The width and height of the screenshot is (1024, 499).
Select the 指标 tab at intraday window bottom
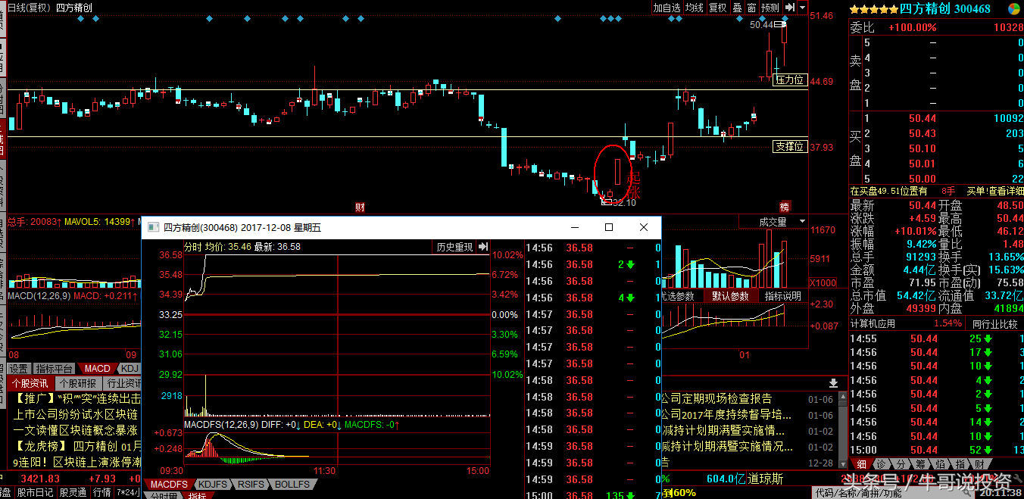click(198, 495)
